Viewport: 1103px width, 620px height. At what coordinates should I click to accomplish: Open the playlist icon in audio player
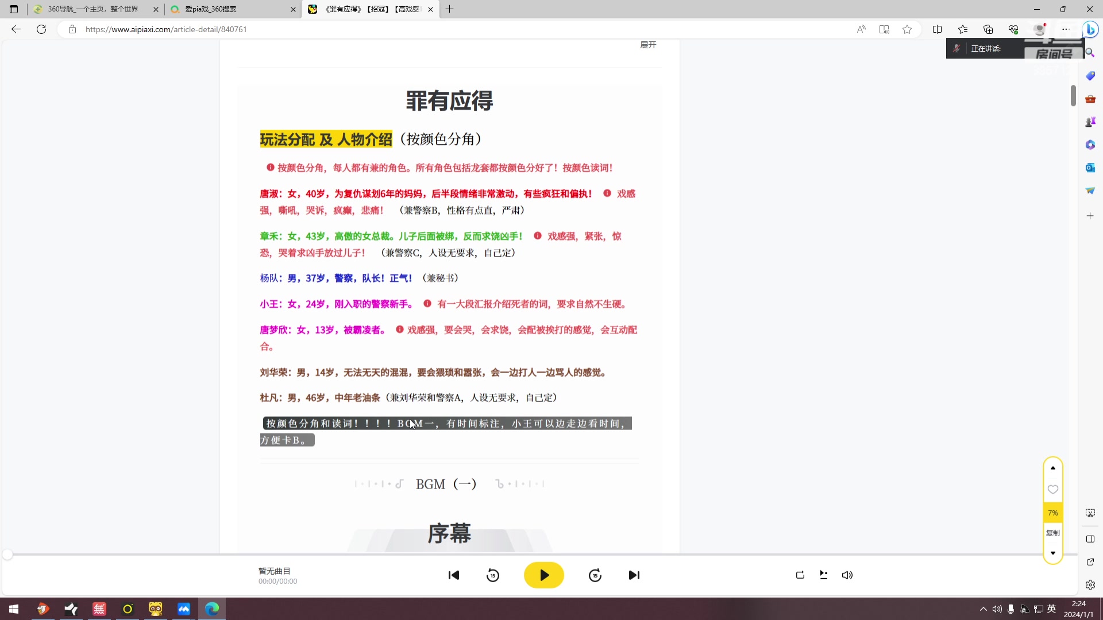tap(823, 575)
